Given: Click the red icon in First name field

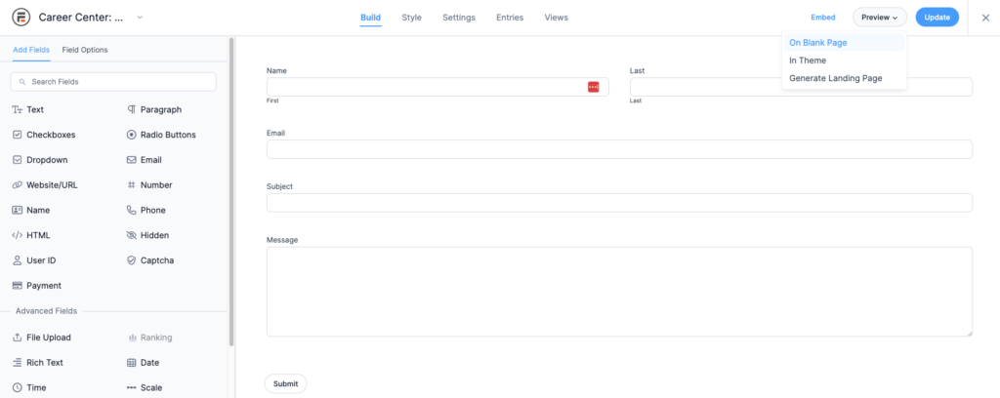Looking at the screenshot, I should [x=593, y=87].
